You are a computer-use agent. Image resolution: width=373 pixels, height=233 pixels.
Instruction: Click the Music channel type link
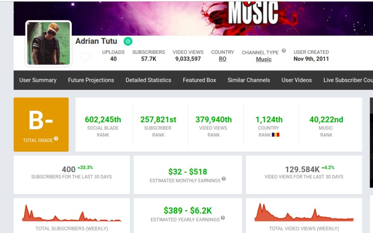click(264, 59)
